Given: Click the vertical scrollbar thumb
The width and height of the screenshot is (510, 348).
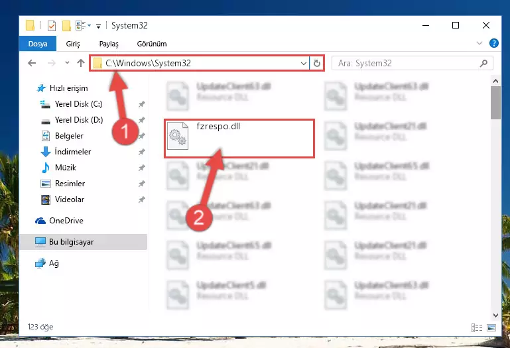Looking at the screenshot, I should click(495, 103).
